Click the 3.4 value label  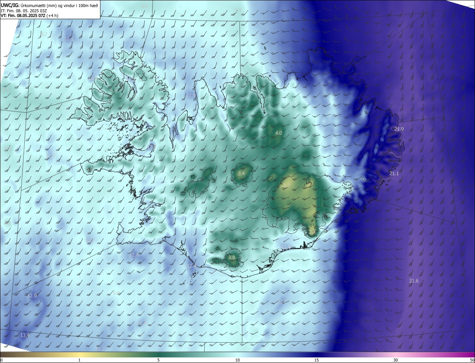[241, 173]
